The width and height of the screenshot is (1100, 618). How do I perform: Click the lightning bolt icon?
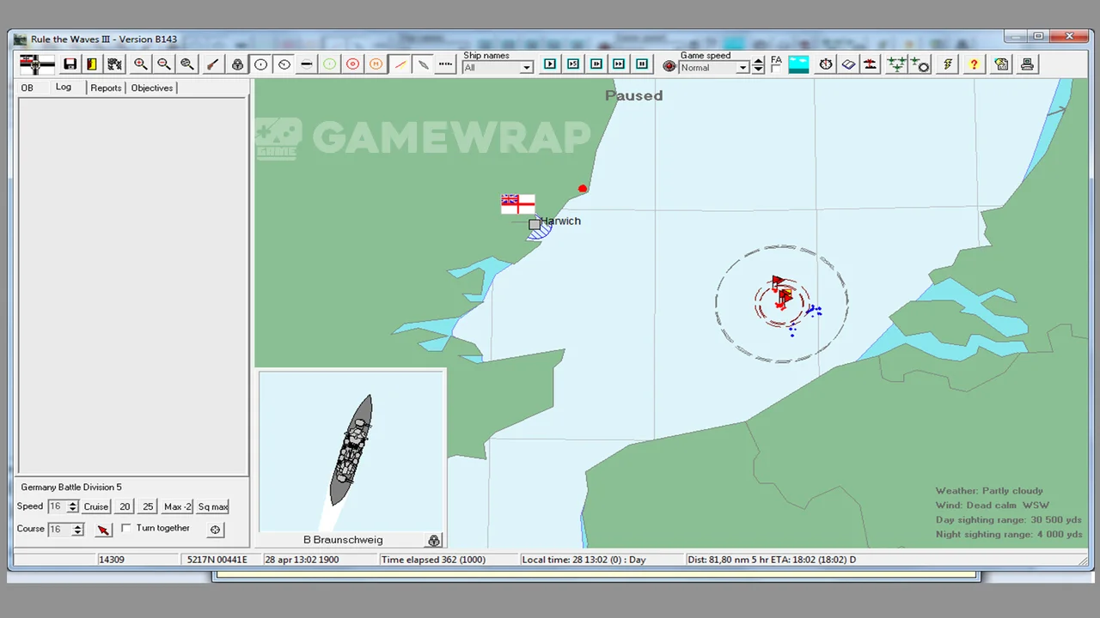947,64
